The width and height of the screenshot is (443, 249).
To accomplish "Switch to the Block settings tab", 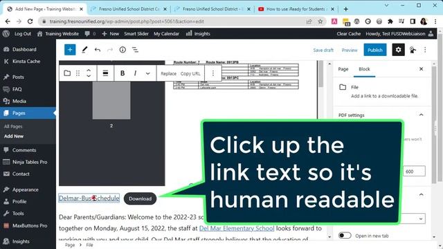I will click(x=364, y=69).
